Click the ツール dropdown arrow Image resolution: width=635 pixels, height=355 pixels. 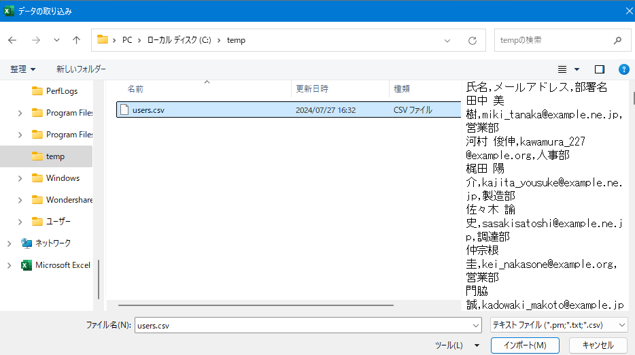pos(477,345)
